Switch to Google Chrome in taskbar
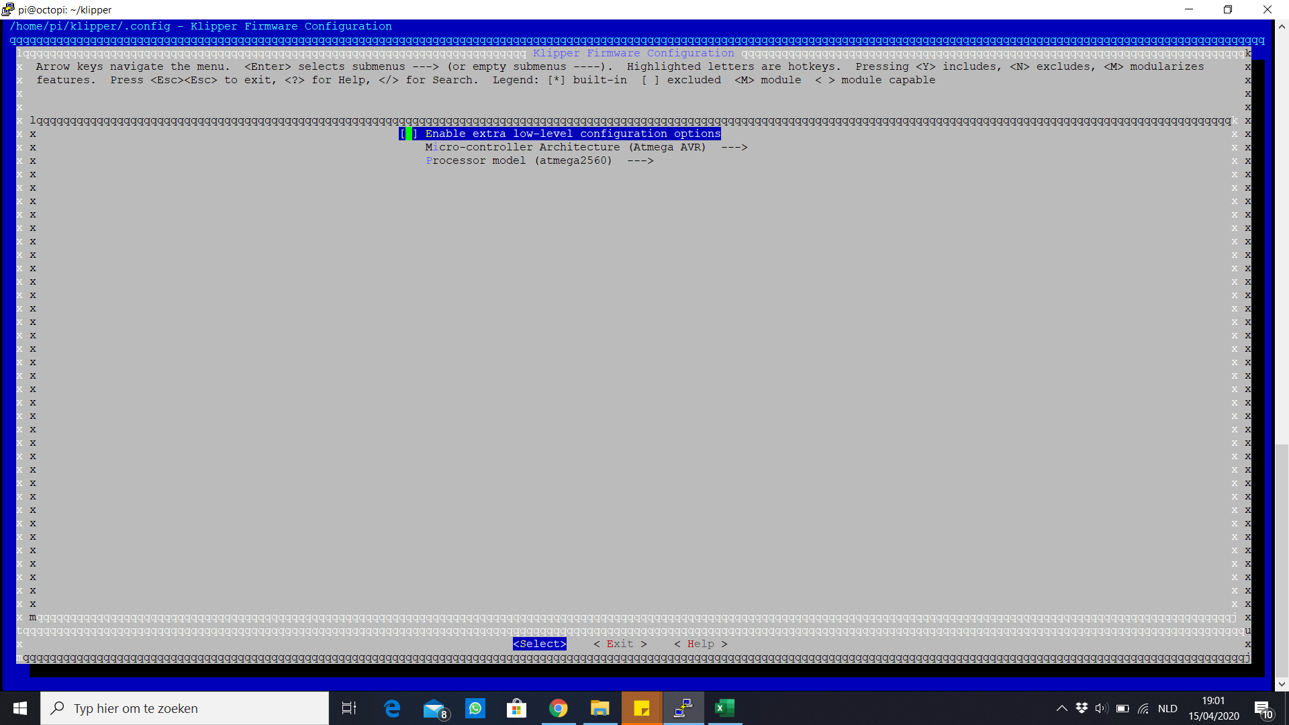This screenshot has height=725, width=1289. (x=558, y=708)
